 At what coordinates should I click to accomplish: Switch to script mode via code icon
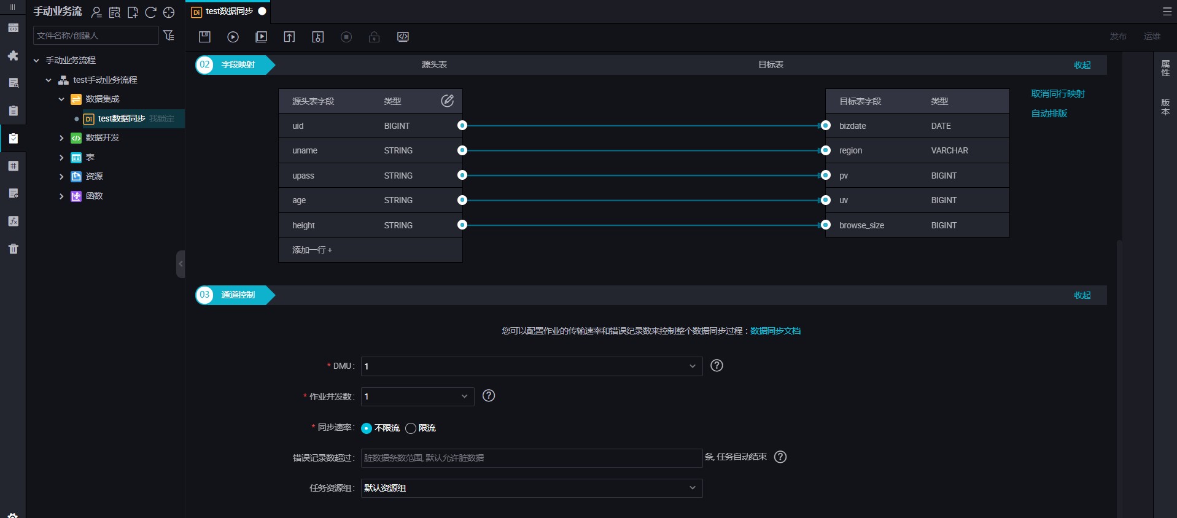click(x=403, y=37)
